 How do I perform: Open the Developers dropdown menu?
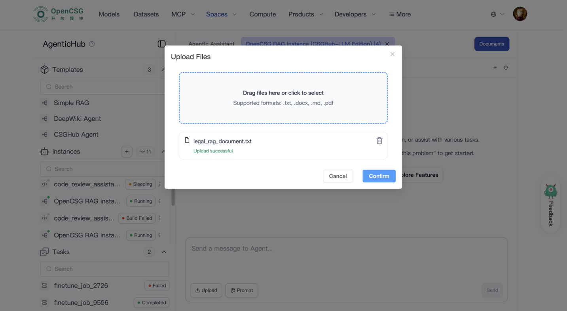click(355, 14)
